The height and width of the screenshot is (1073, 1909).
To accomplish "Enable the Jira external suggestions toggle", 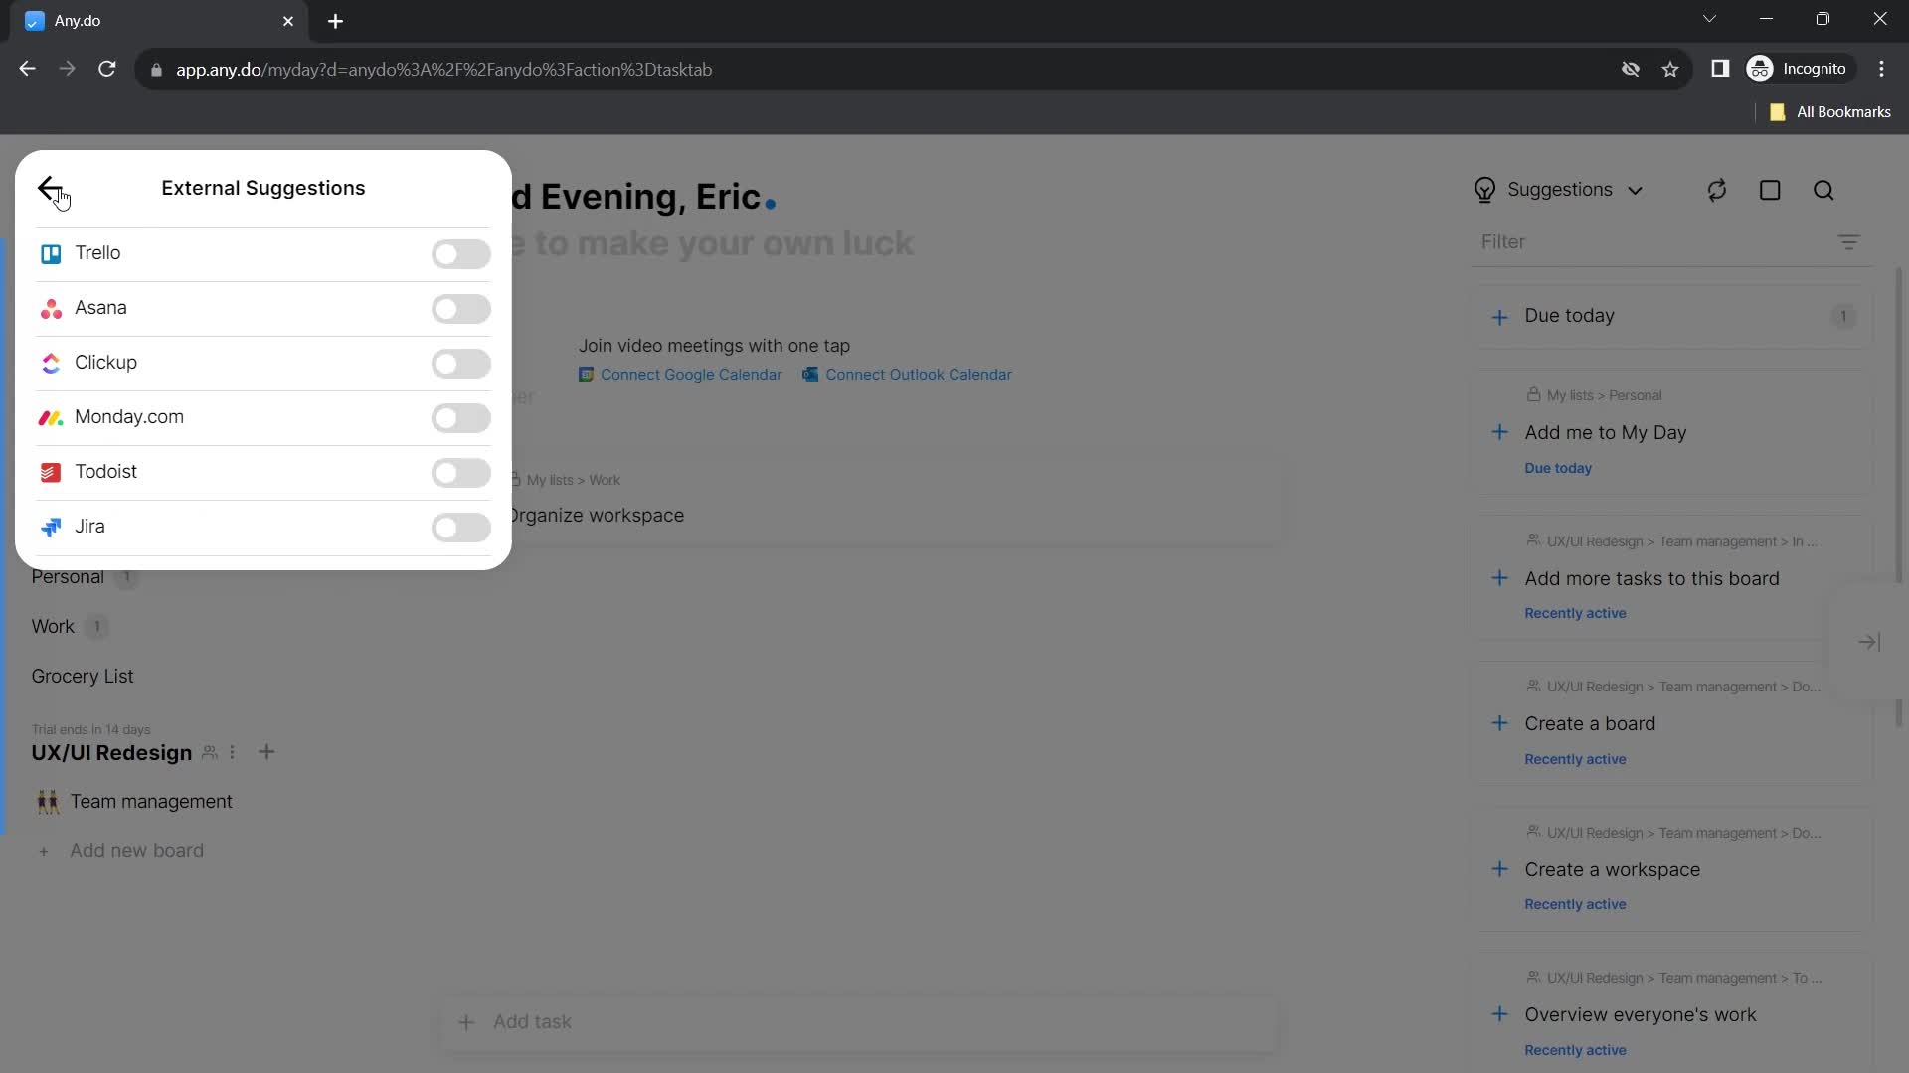I will tap(461, 527).
